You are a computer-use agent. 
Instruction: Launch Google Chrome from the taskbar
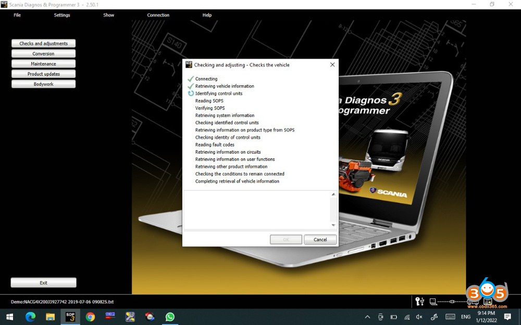(x=90, y=317)
